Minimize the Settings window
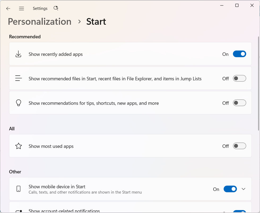 point(222,6)
